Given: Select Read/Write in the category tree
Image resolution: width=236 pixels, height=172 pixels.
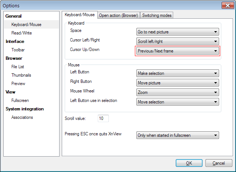Looking at the screenshot, I should pyautogui.click(x=22, y=33).
